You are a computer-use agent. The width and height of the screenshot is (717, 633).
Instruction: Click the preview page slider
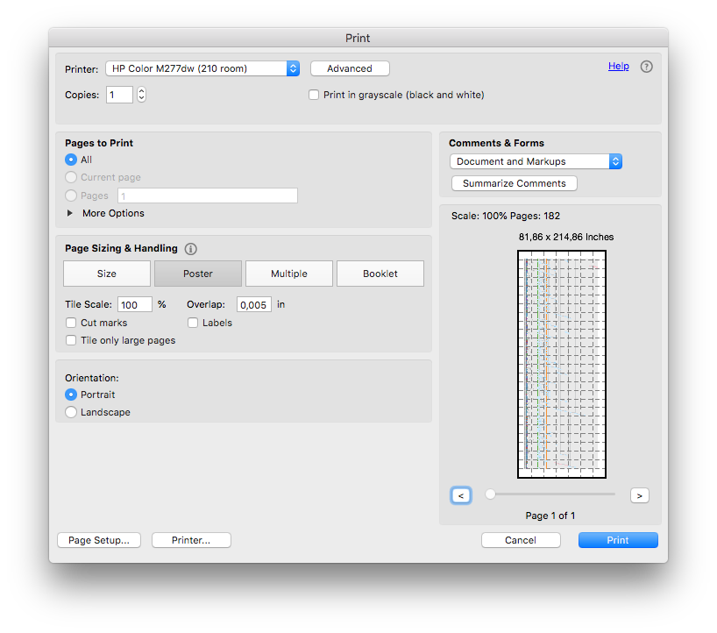click(490, 494)
